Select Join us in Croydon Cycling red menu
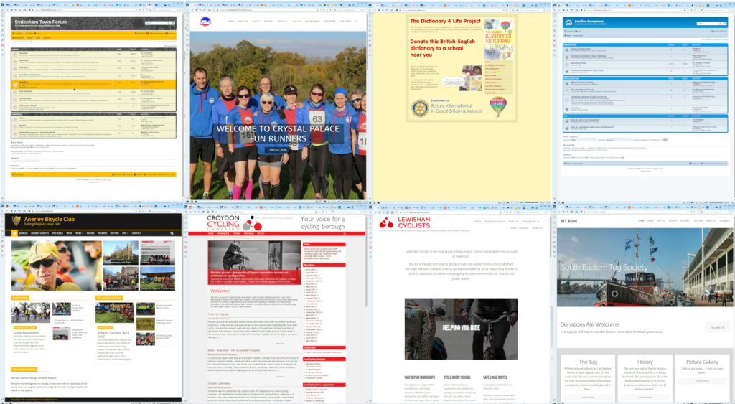This screenshot has width=735, height=404. tap(261, 233)
